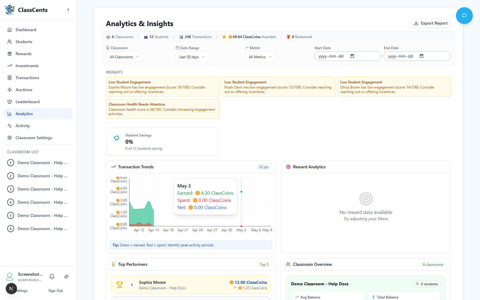The image size is (480, 300).
Task: Select third Demo Classroom in classroom list
Action: click(x=38, y=189)
